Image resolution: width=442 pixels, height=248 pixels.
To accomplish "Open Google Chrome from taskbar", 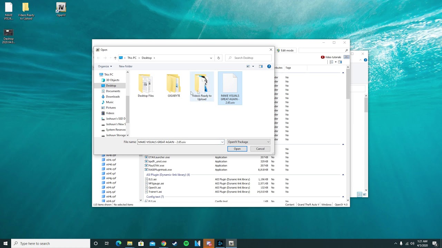I will coord(164,244).
